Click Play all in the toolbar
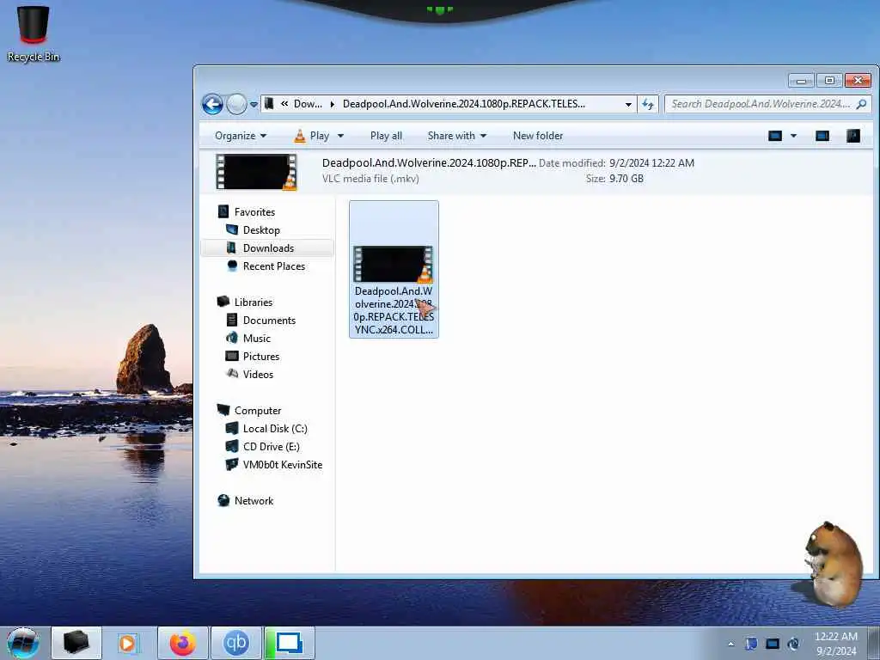Image resolution: width=880 pixels, height=660 pixels. 386,136
